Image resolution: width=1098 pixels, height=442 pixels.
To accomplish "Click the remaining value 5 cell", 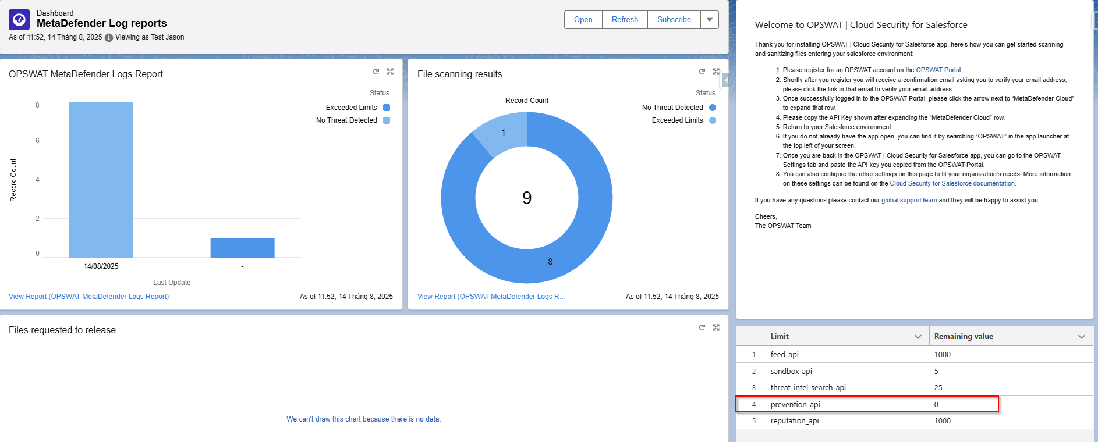I will 1011,371.
